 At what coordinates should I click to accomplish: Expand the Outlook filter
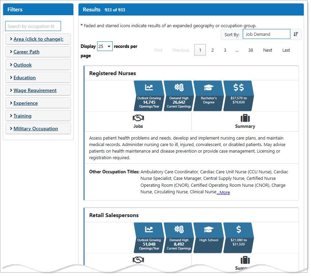[22, 65]
